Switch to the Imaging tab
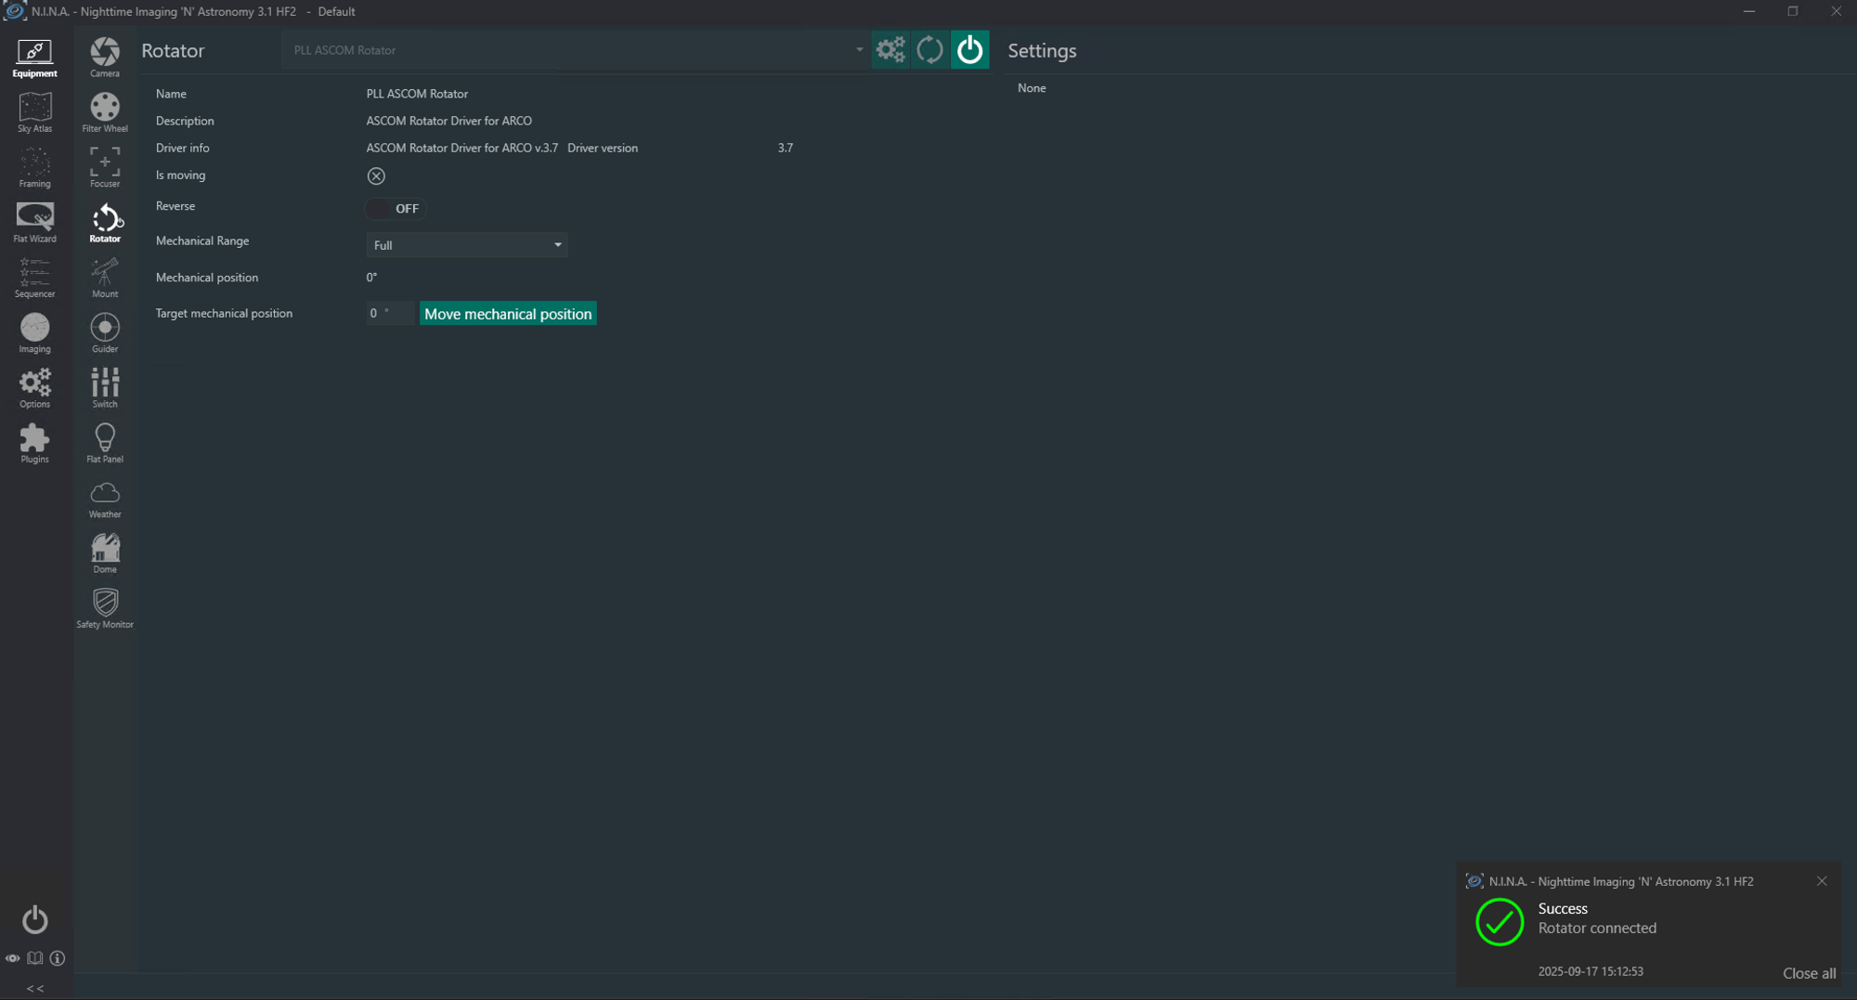The image size is (1857, 1000). click(35, 333)
